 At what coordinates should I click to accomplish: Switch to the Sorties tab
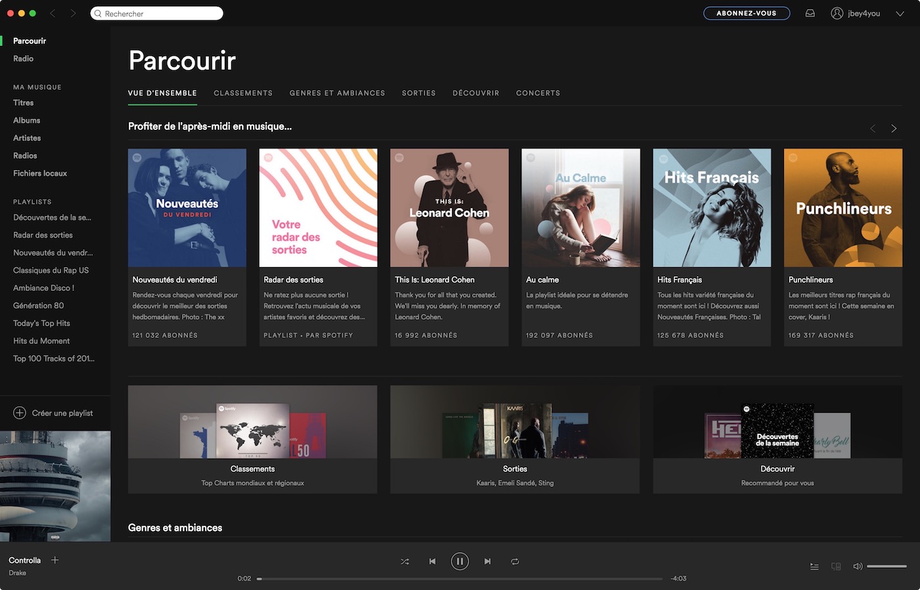[419, 93]
